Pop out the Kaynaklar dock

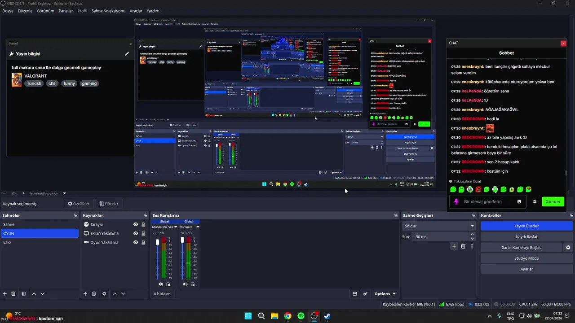(x=145, y=215)
